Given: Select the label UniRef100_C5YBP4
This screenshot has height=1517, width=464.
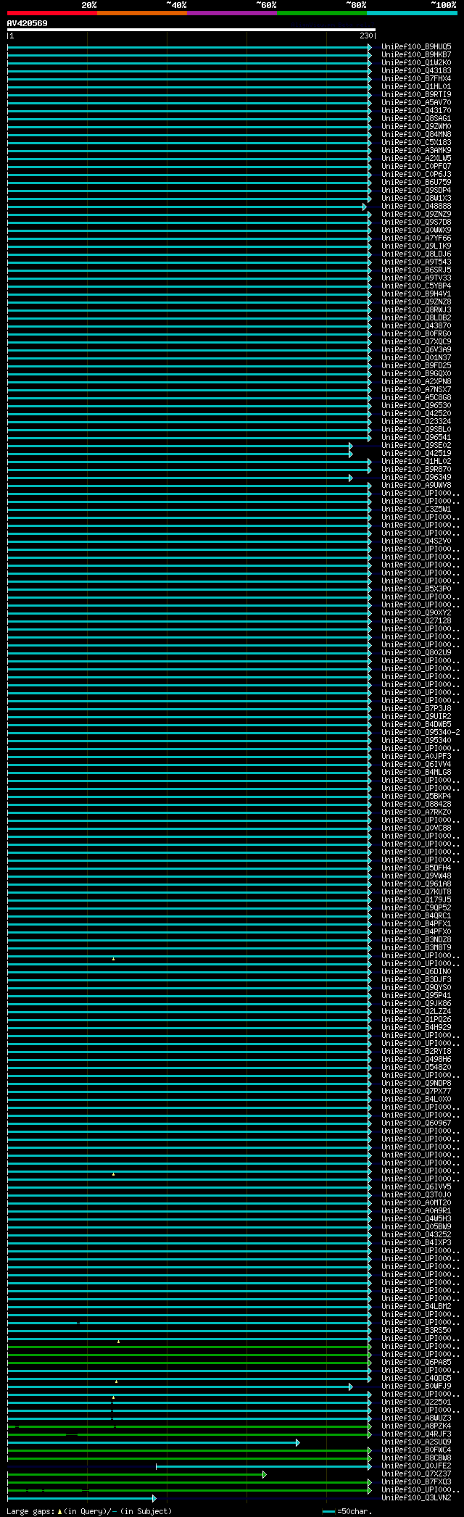Looking at the screenshot, I should (416, 286).
